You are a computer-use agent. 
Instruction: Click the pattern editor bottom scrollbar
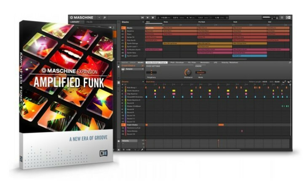tap(193, 149)
